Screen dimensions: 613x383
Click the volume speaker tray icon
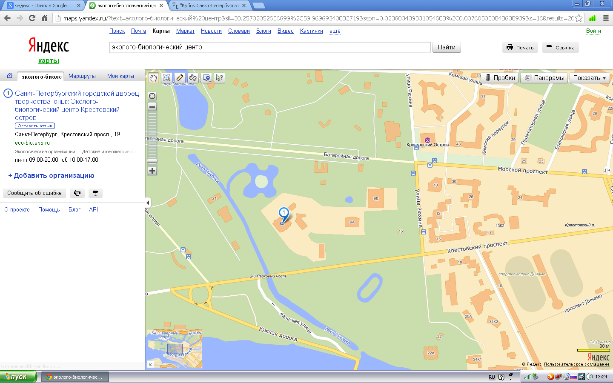coord(589,377)
